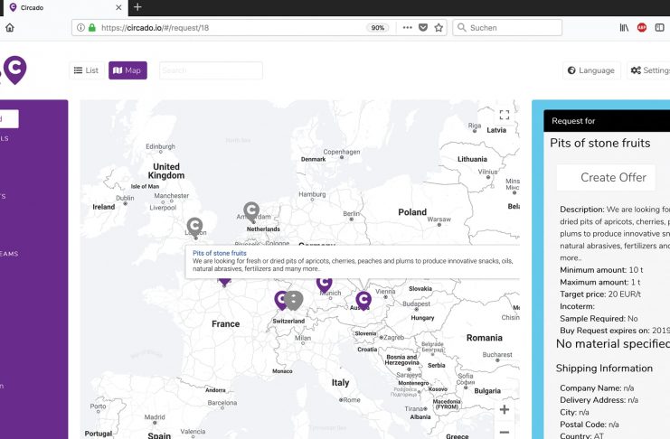Open the Language dropdown
This screenshot has width=670, height=439.
(590, 70)
